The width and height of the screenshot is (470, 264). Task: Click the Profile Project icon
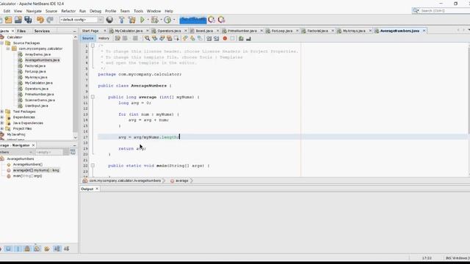coord(167,20)
